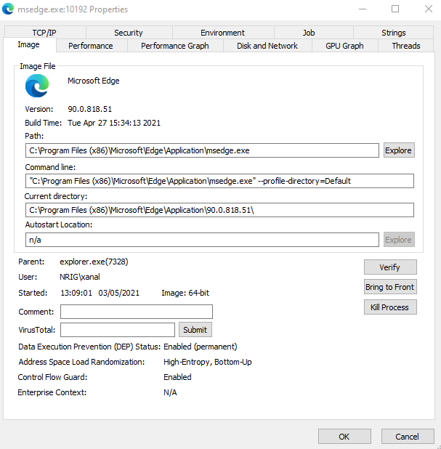Click Explore next to the Path field

tap(399, 150)
